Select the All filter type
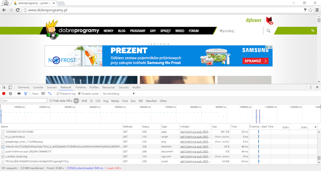Viewport: 321px width, 171px height. (76, 101)
